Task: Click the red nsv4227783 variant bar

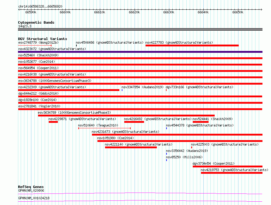Action: (x=192, y=45)
